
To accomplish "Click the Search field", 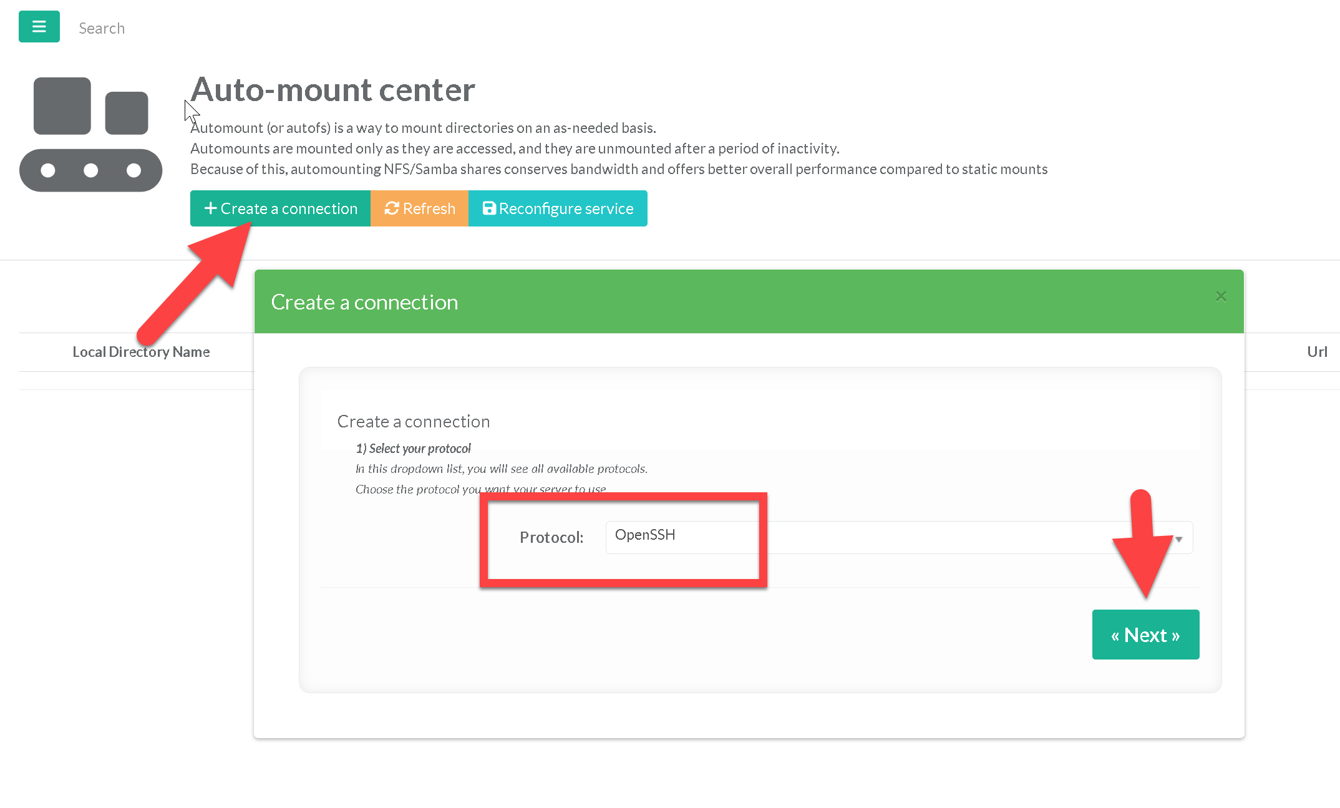I will click(x=102, y=28).
